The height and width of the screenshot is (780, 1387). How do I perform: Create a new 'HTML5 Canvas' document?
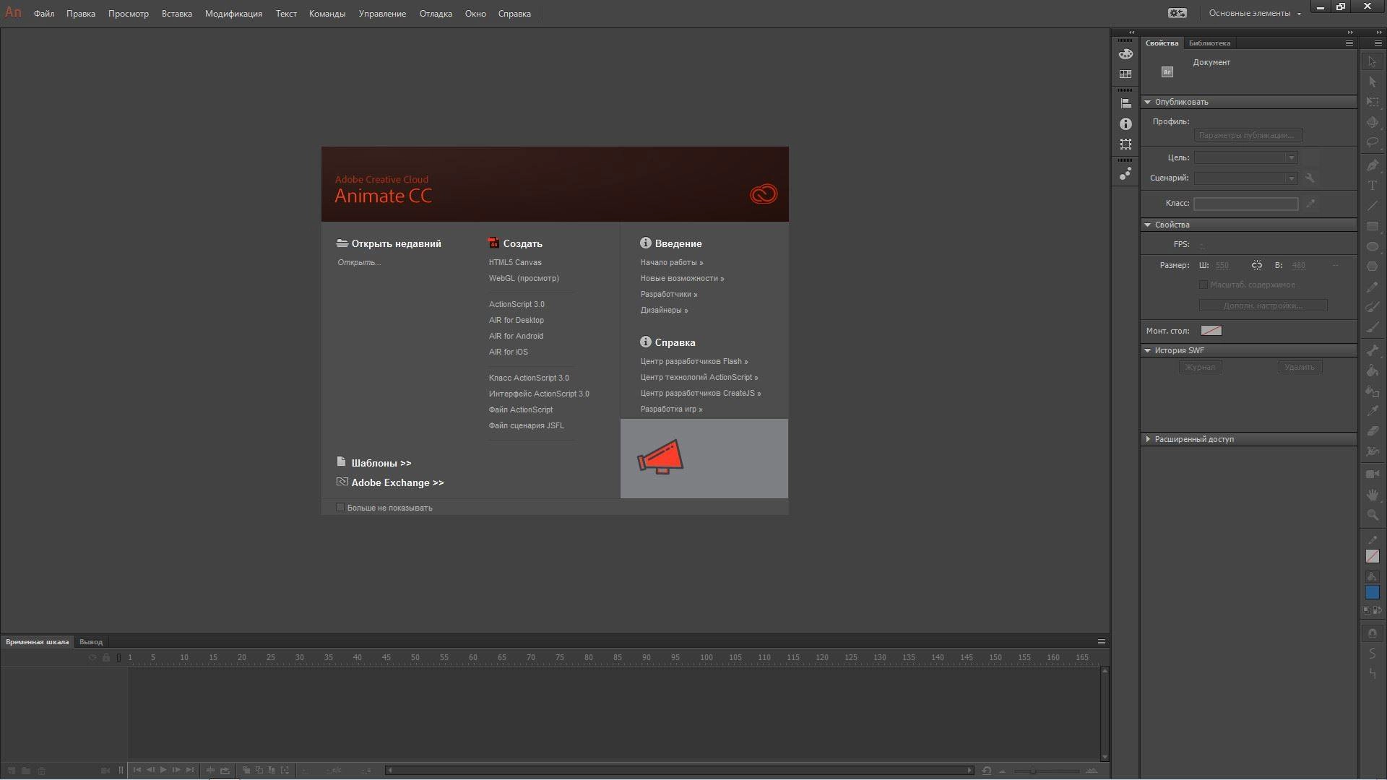515,262
